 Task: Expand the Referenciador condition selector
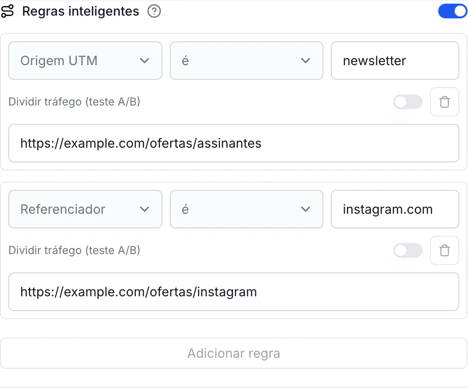tap(85, 209)
